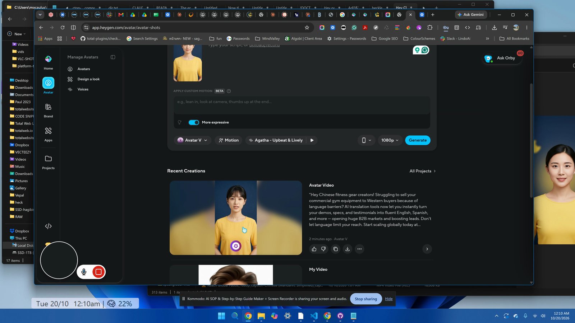
Task: Bookmark this page with the star
Action: pyautogui.click(x=307, y=28)
